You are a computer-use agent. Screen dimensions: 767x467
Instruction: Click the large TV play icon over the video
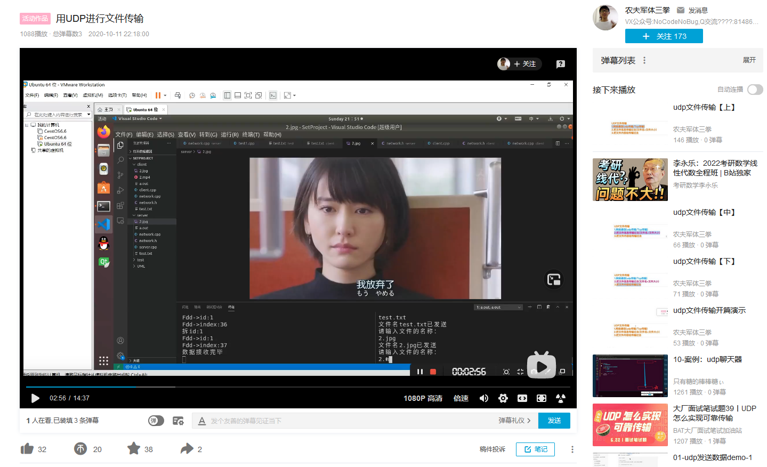pos(542,365)
